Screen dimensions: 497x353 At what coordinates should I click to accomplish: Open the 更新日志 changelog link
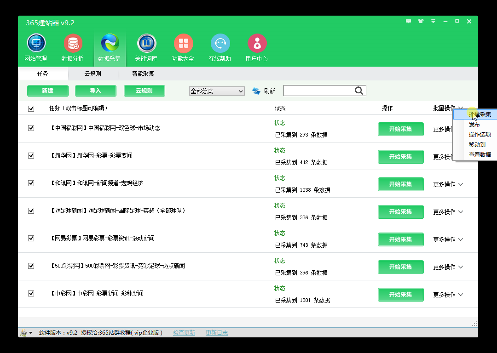coord(217,333)
